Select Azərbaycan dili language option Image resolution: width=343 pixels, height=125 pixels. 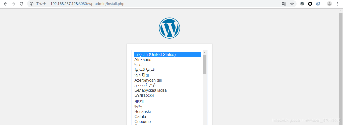click(x=167, y=80)
